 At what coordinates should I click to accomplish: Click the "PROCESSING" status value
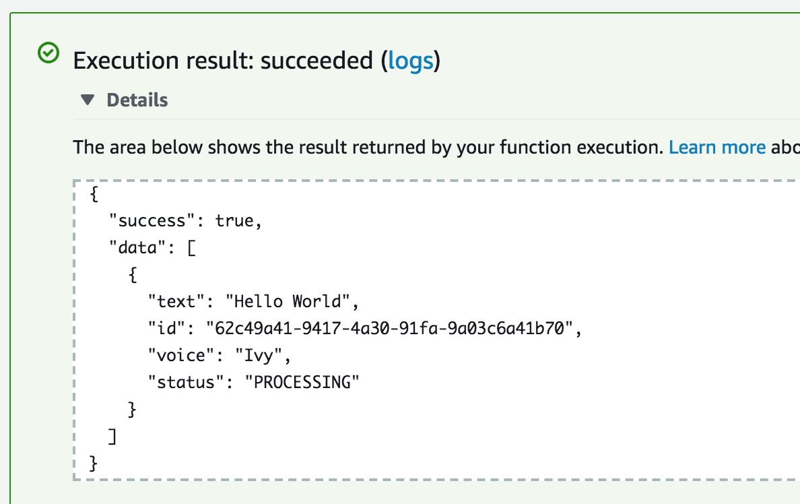(x=302, y=383)
